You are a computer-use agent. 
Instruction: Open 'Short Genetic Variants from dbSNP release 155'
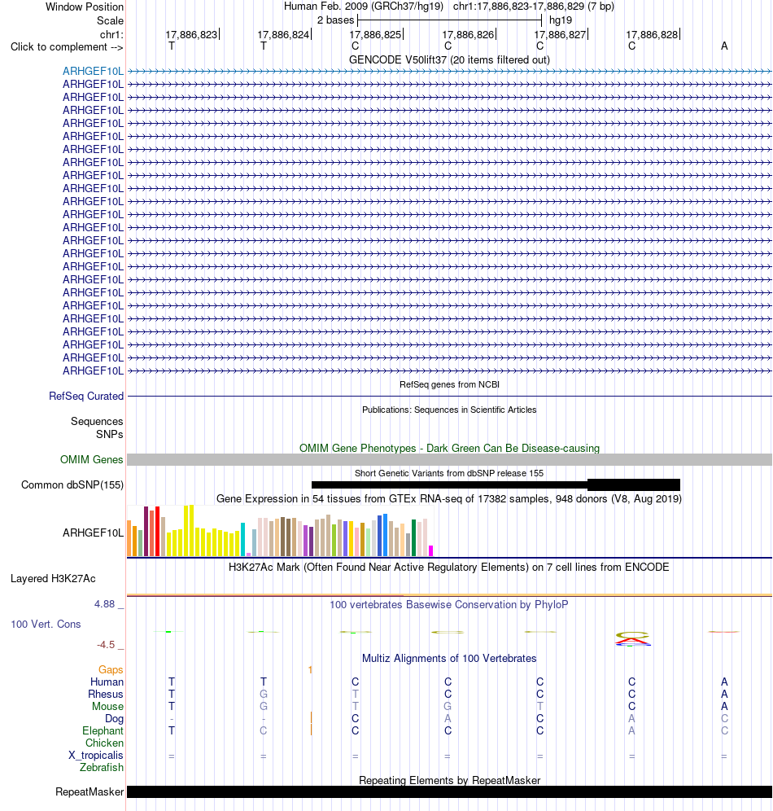pos(449,473)
